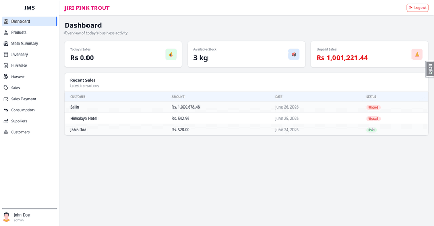The width and height of the screenshot is (434, 226).
Task: Click the Dashboard grid icon in sidebar
Action: click(6, 21)
